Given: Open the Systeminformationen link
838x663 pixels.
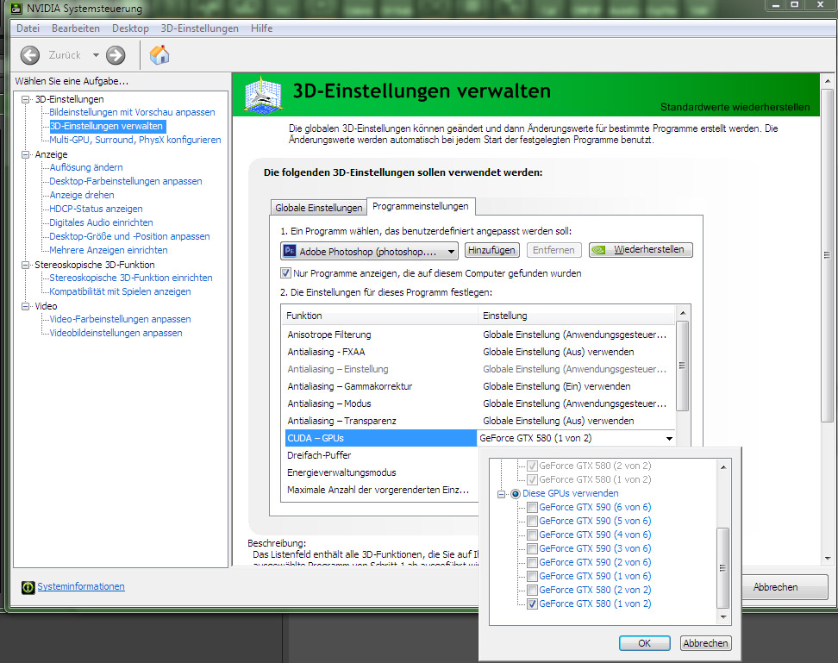Looking at the screenshot, I should 81,586.
